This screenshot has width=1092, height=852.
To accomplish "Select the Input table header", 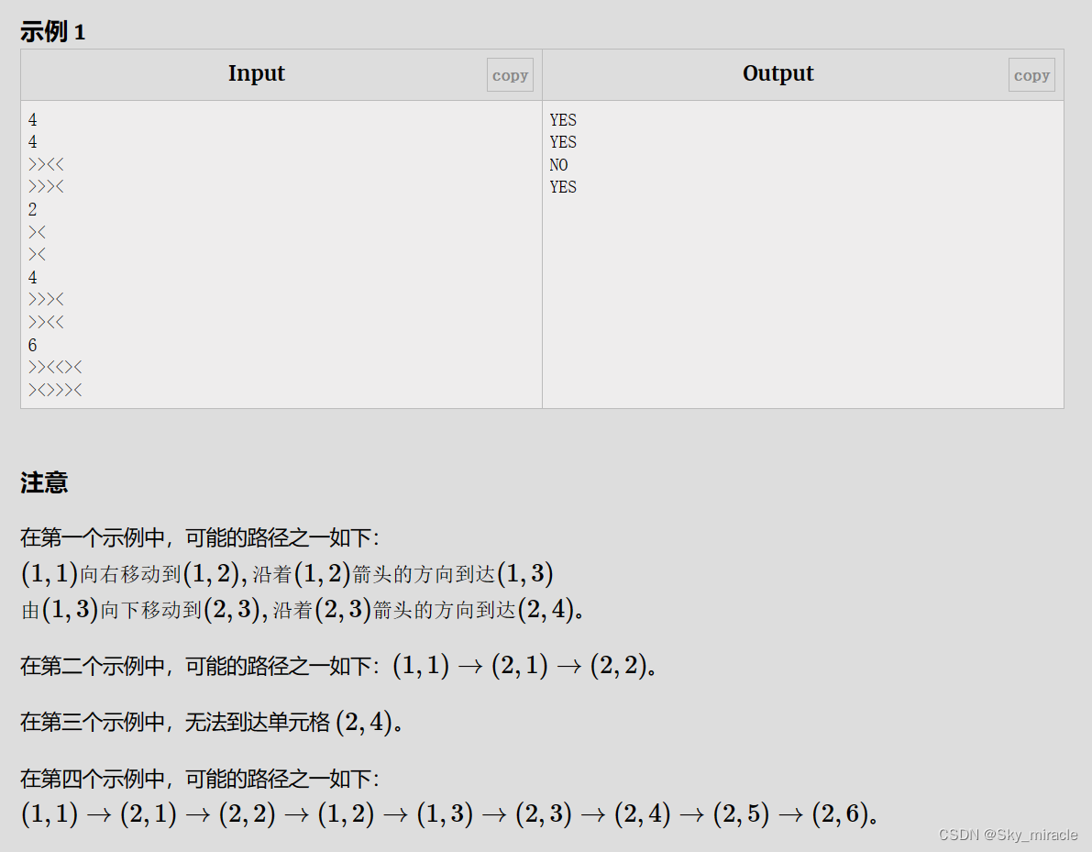I will [x=257, y=74].
